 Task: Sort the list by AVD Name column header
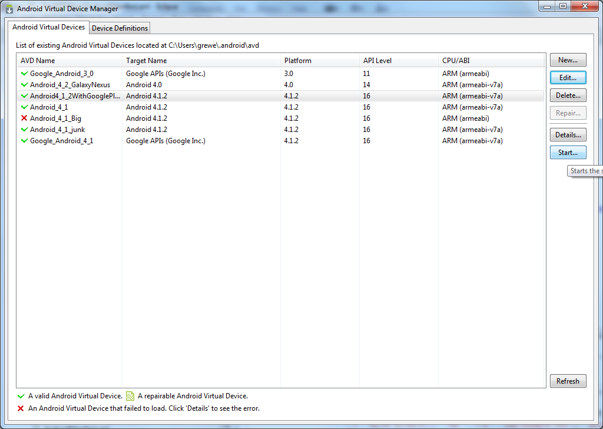[x=38, y=61]
